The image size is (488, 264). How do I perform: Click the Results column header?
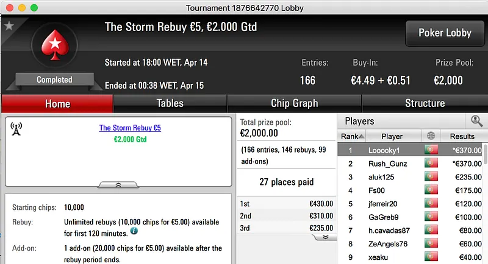click(x=462, y=136)
